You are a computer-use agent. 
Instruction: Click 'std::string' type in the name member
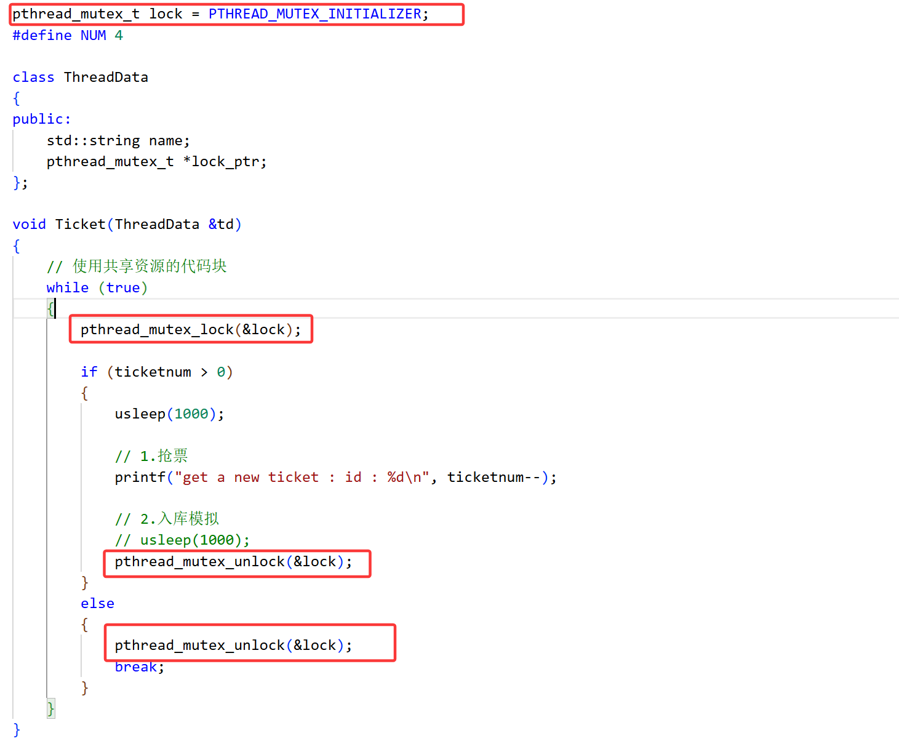click(93, 140)
